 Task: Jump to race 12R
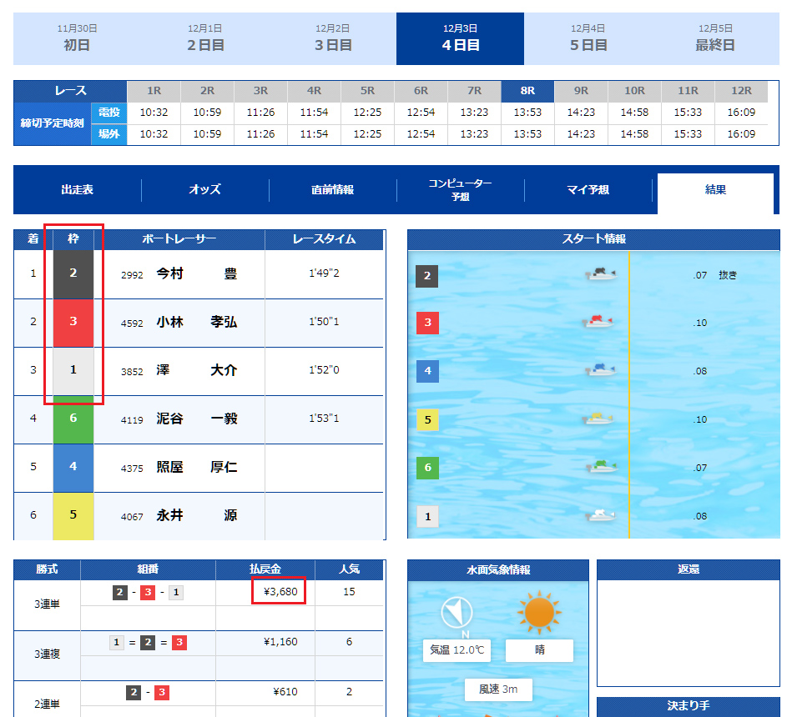[740, 91]
